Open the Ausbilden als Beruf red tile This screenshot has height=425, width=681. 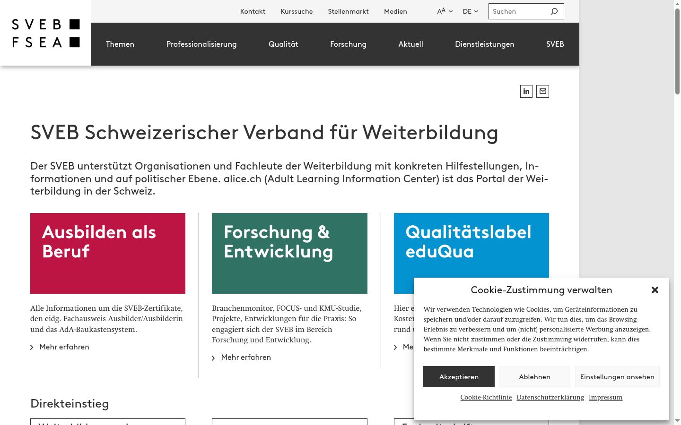pos(108,253)
